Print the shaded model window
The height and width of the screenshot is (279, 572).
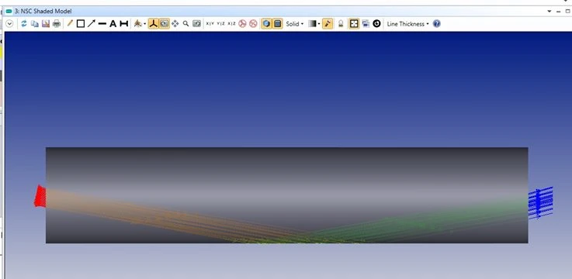click(x=57, y=24)
